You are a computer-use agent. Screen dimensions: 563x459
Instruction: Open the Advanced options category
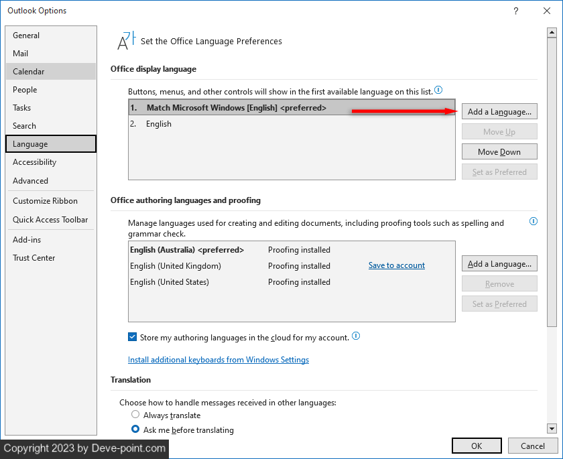click(x=51, y=181)
